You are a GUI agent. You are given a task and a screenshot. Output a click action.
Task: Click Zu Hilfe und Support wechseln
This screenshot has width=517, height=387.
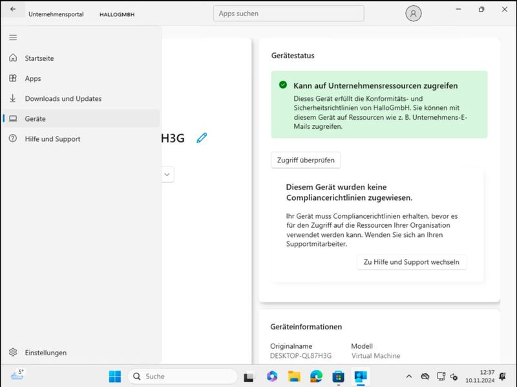tap(412, 262)
